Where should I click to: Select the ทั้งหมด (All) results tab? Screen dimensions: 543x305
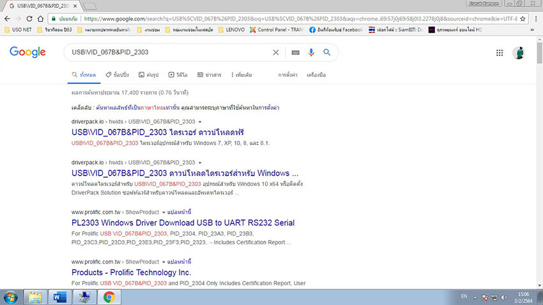click(x=84, y=75)
